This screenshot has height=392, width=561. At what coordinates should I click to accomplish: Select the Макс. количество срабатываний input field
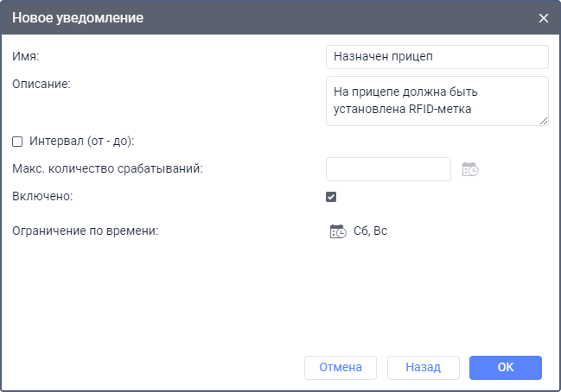click(x=388, y=169)
